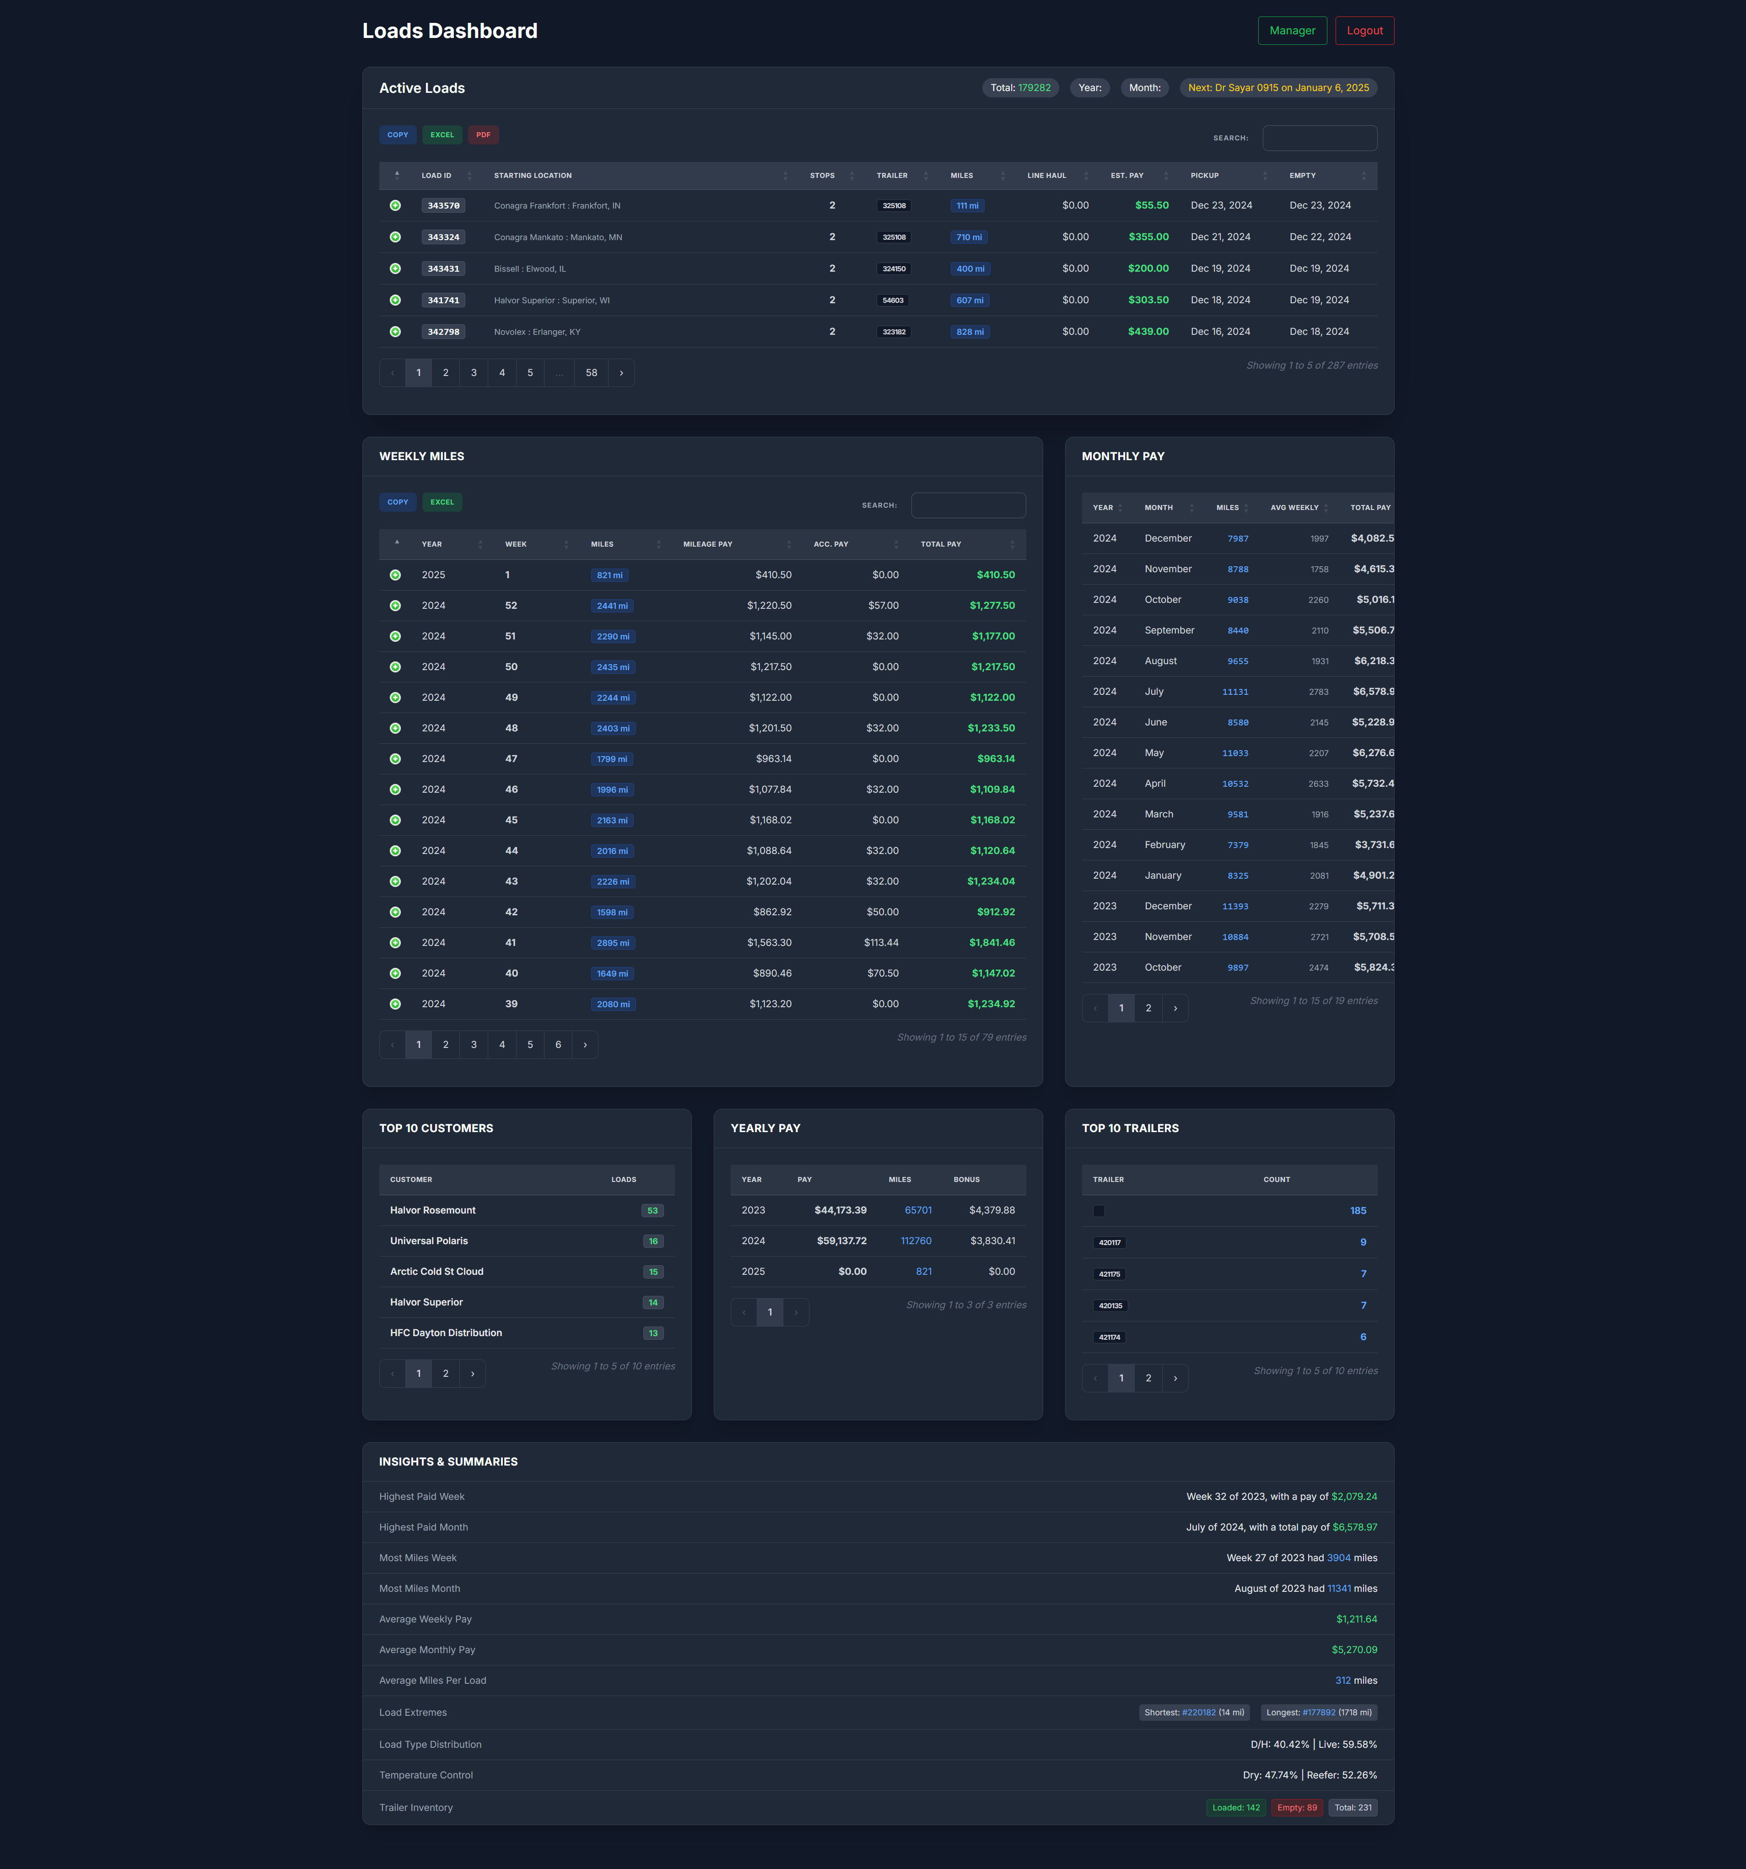The image size is (1746, 1869).
Task: Open the Year filter dropdown
Action: click(1090, 87)
